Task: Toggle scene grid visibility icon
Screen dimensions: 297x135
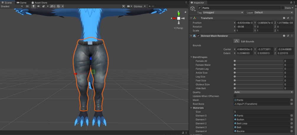Action: click(x=59, y=6)
